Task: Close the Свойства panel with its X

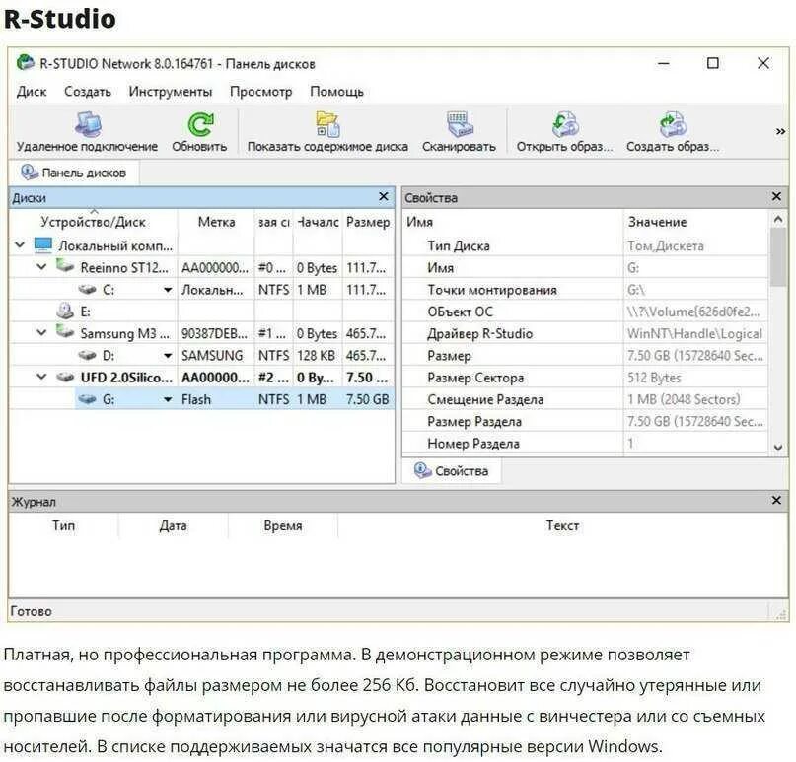Action: [x=776, y=197]
